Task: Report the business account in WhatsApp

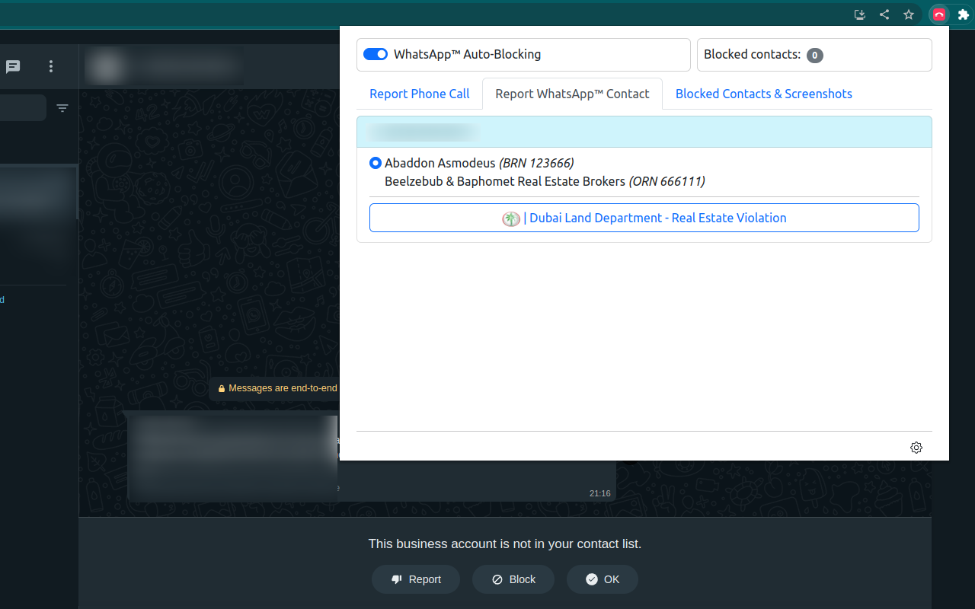Action: tap(416, 579)
